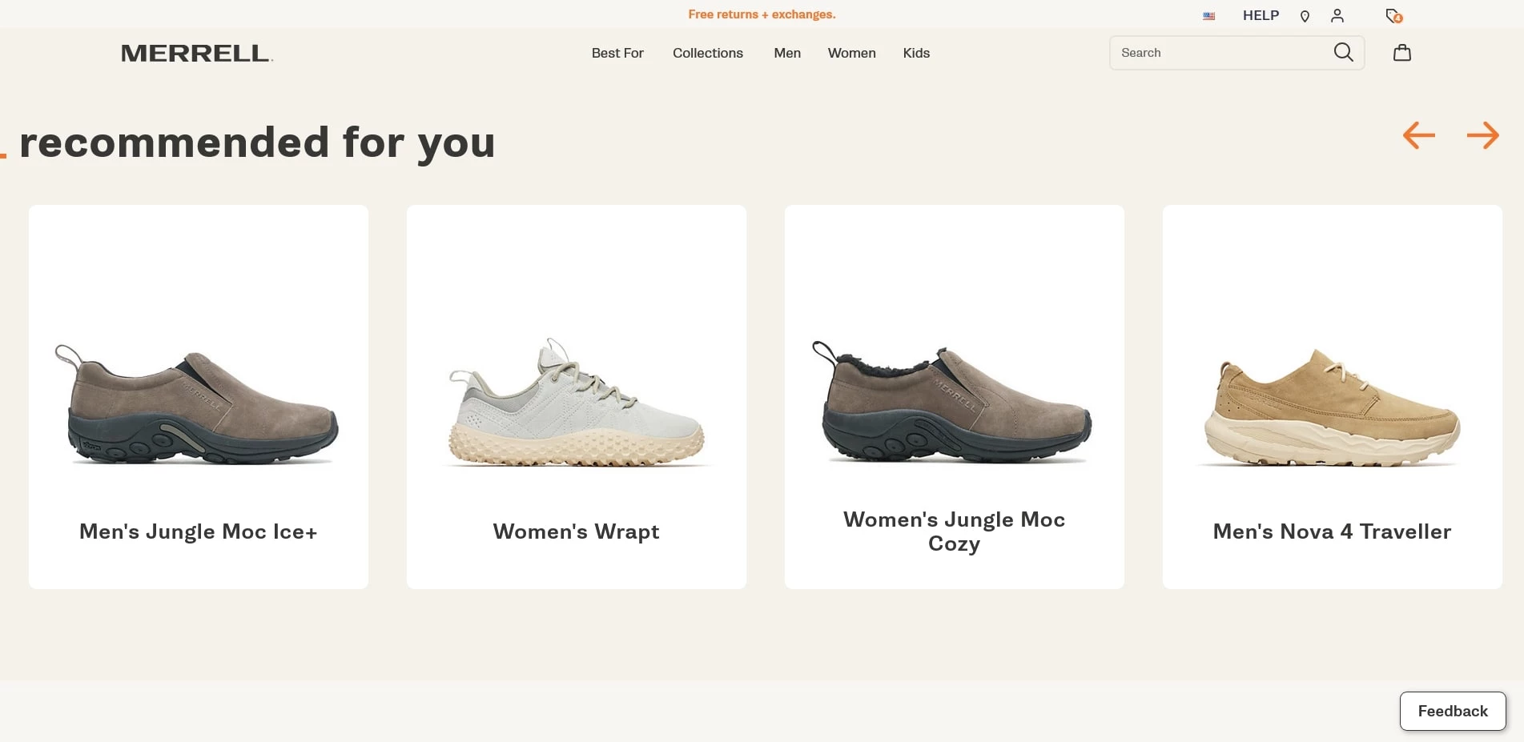Click the left carousel arrow
The image size is (1524, 742).
[1417, 135]
